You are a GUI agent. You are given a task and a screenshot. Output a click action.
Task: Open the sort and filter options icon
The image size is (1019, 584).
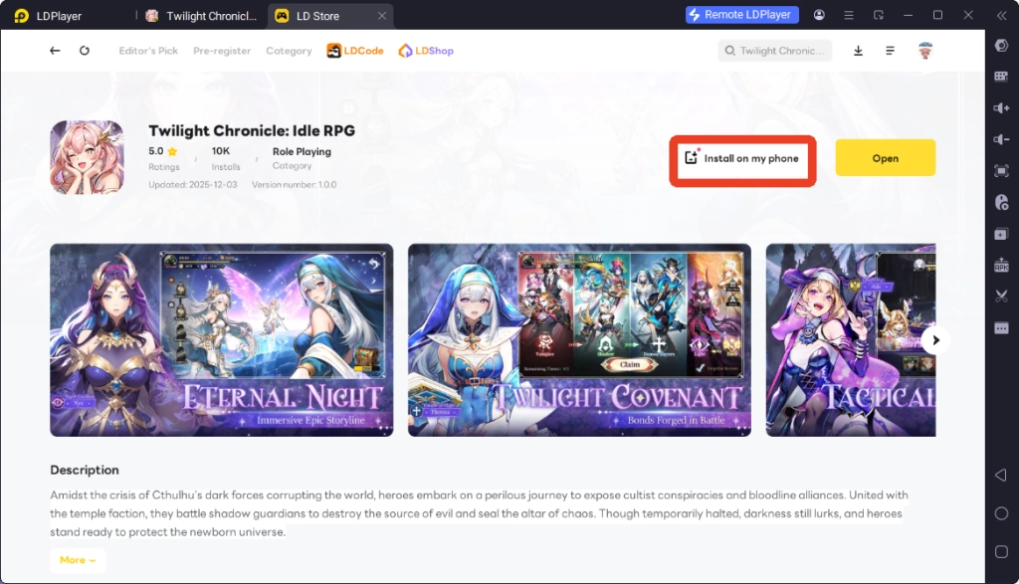click(890, 50)
